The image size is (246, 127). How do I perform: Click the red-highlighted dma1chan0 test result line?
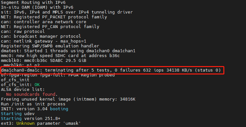coord(111,70)
